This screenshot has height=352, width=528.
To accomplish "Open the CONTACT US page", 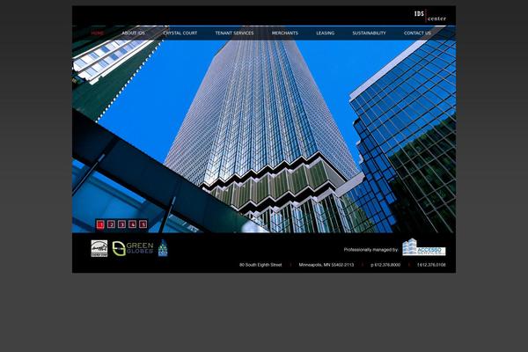I will pos(417,33).
